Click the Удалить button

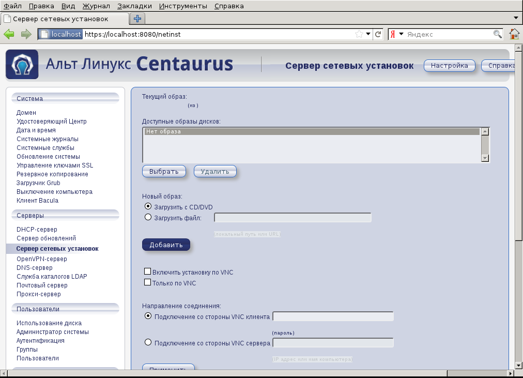(x=215, y=172)
